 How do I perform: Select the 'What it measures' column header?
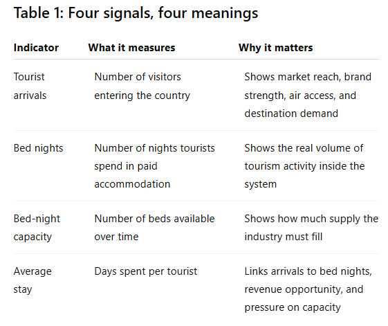point(131,48)
